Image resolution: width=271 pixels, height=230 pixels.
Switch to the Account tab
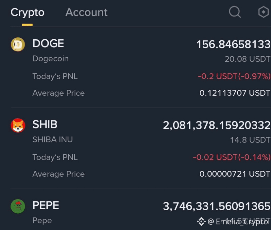point(86,12)
